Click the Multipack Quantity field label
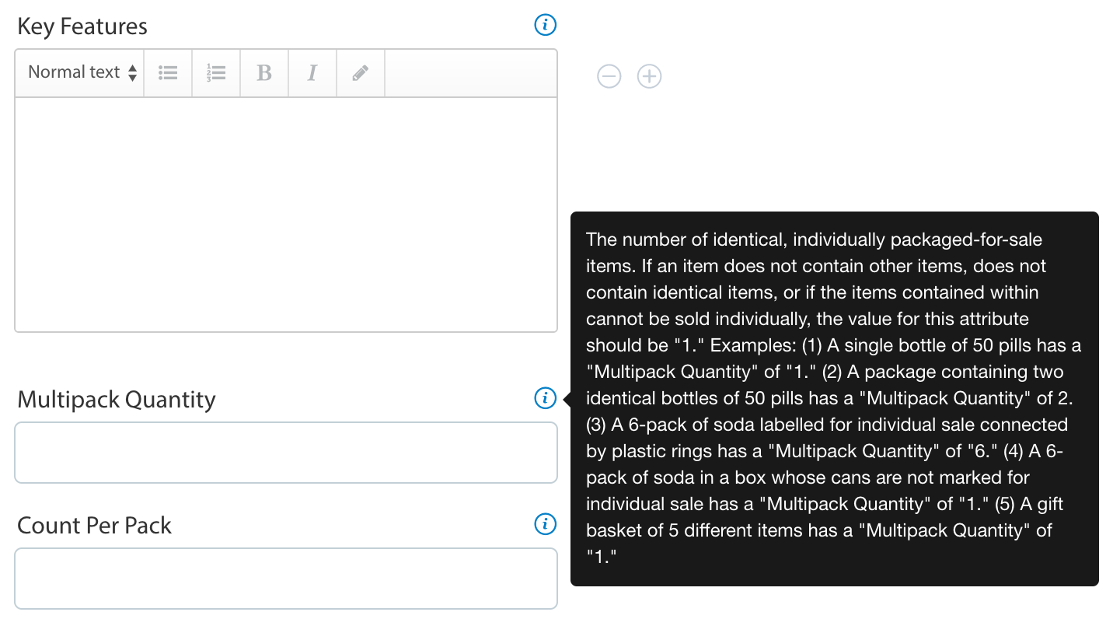Image resolution: width=1113 pixels, height=633 pixels. coord(117,400)
